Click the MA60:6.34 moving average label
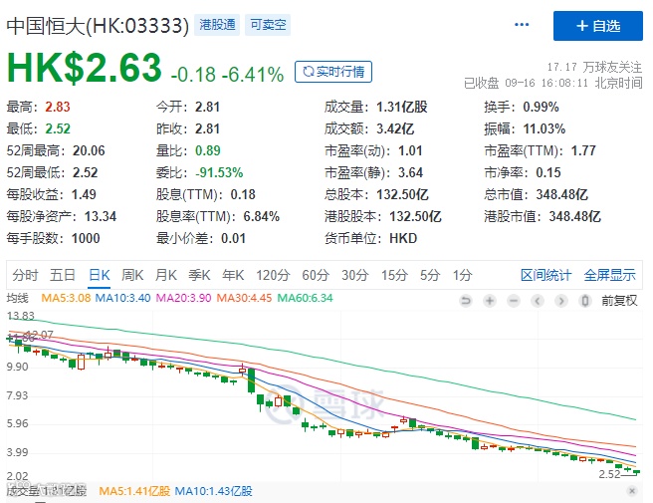This screenshot has width=653, height=503. coord(306,298)
